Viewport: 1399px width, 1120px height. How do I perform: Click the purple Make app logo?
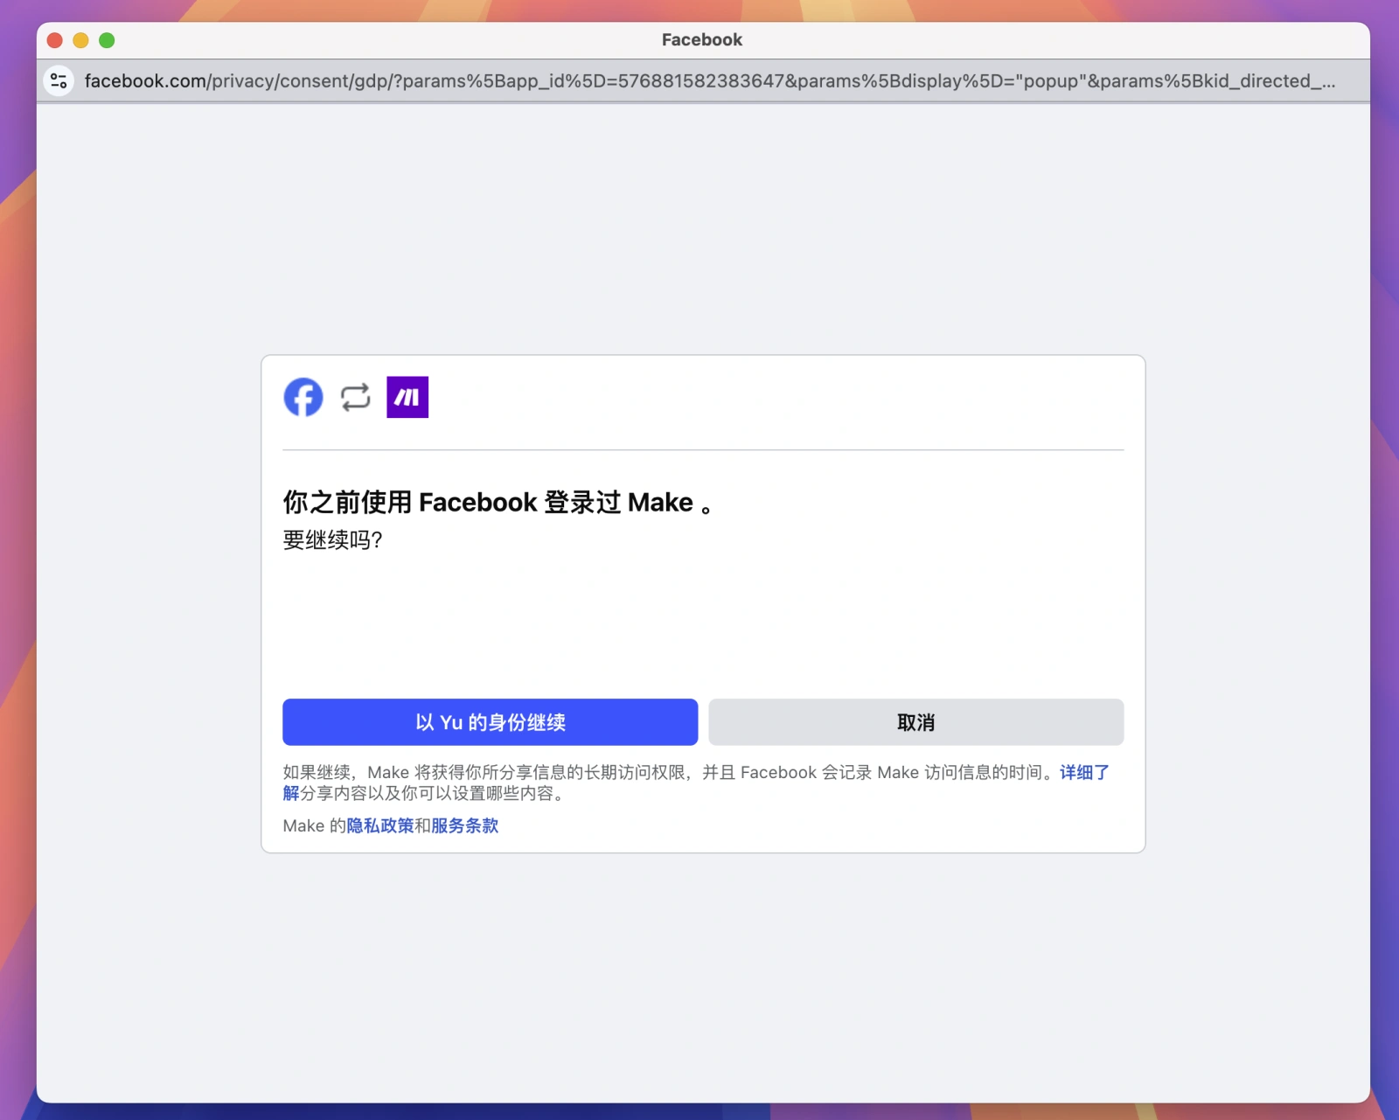pyautogui.click(x=407, y=397)
